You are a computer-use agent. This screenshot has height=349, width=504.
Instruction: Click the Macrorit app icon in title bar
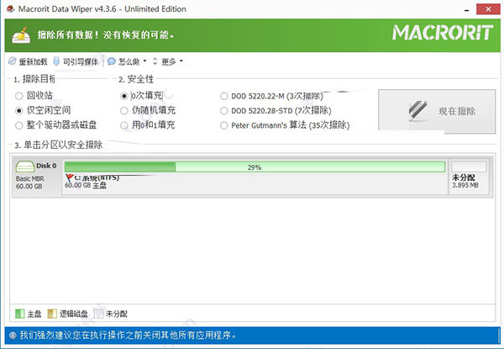tap(11, 8)
